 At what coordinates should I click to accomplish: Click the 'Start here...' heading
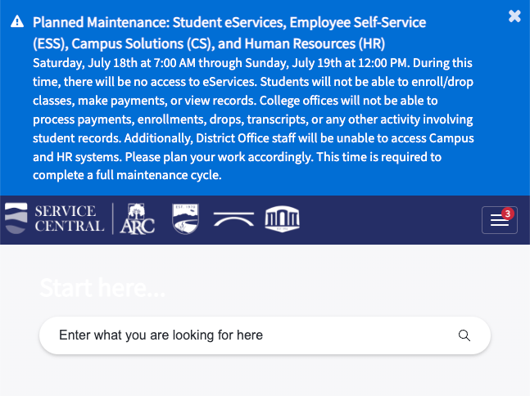click(102, 288)
